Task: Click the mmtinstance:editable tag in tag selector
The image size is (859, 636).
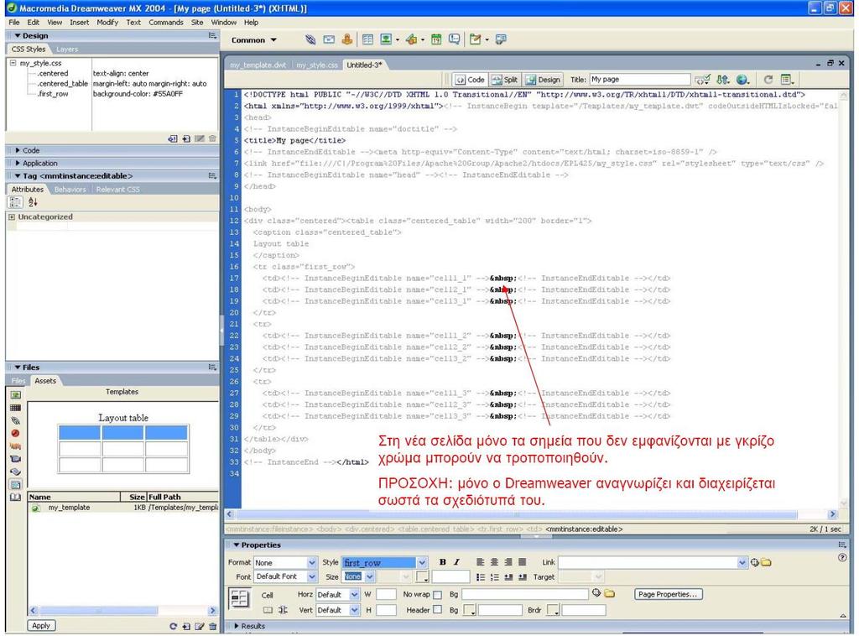Action: click(x=584, y=529)
